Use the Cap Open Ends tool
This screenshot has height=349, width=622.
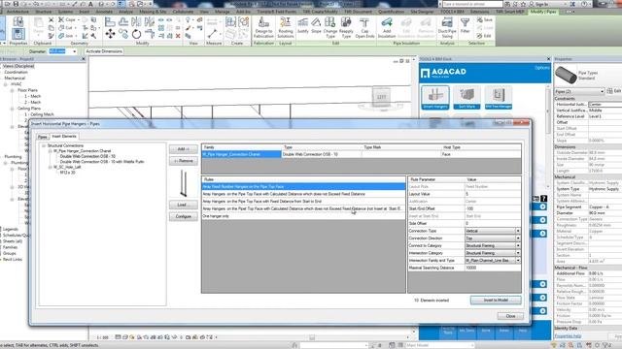pos(364,28)
